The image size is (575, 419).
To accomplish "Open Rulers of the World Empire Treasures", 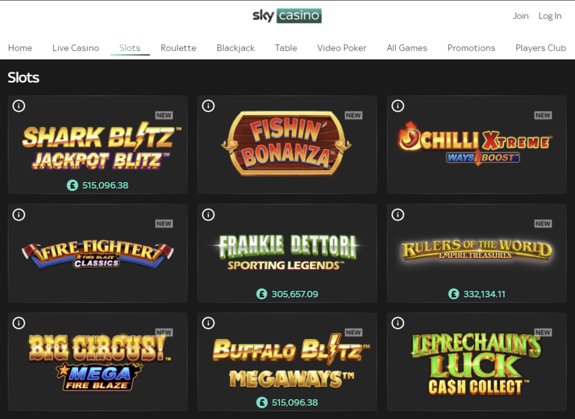I will tap(477, 253).
